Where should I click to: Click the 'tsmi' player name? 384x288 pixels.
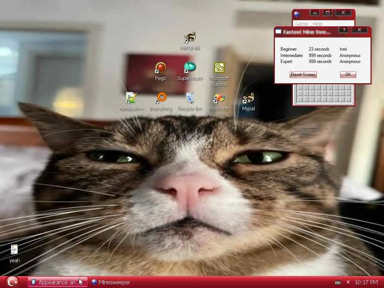pyautogui.click(x=343, y=49)
